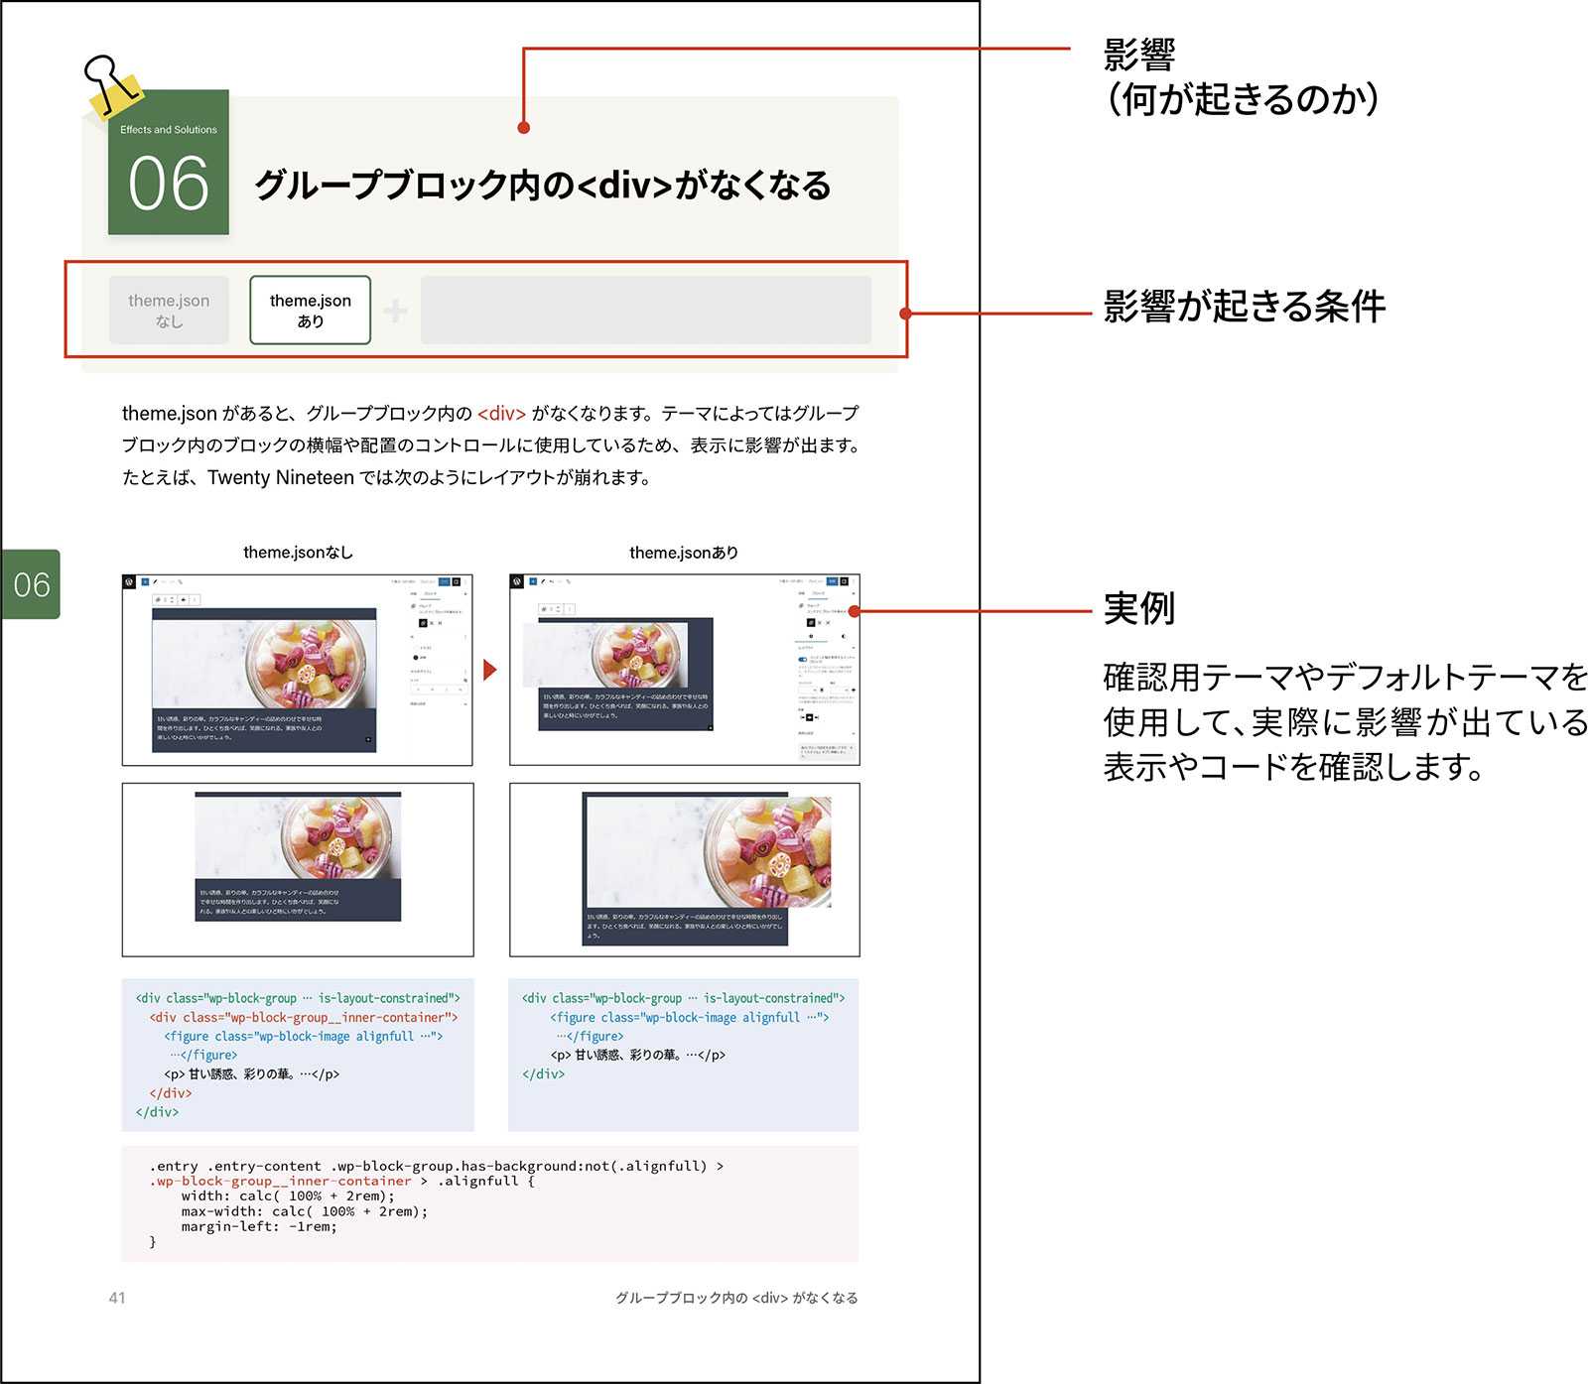Click the theme.json あり condition box
This screenshot has height=1384, width=1588.
tap(310, 310)
